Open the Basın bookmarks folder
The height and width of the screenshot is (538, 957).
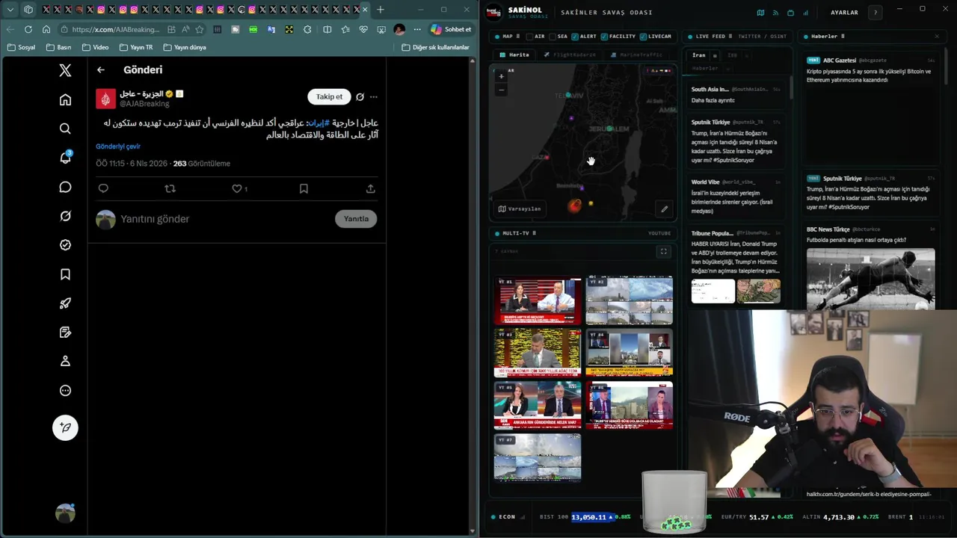point(58,47)
